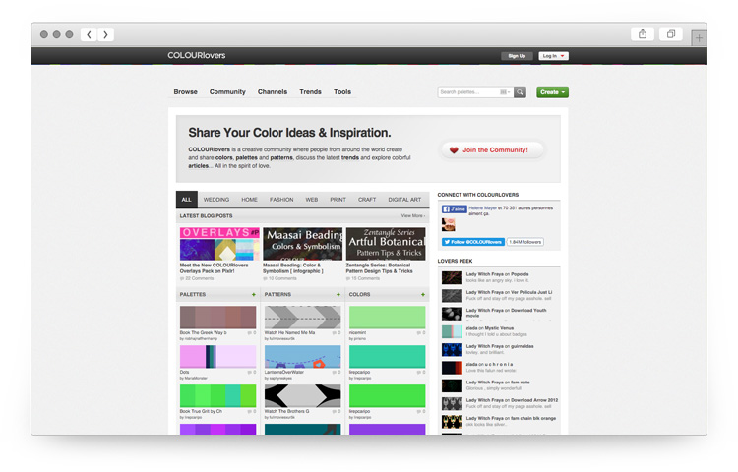Click the Sign Up button
Image resolution: width=738 pixels, height=472 pixels.
(517, 56)
